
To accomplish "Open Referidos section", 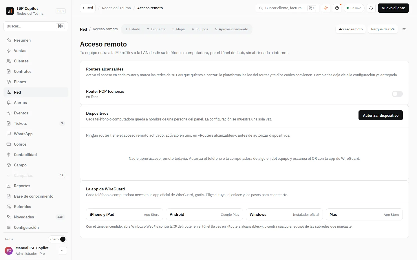I will (36, 207).
